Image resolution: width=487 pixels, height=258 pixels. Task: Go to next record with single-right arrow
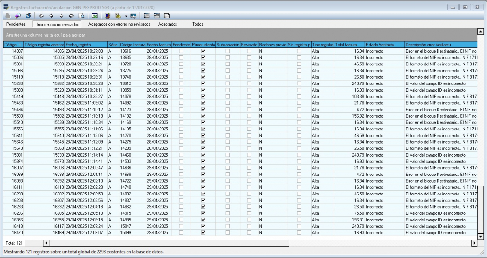point(61,16)
